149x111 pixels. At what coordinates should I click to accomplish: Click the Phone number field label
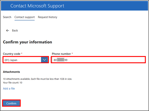(61, 54)
